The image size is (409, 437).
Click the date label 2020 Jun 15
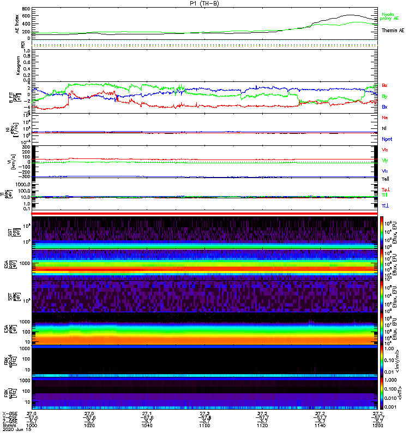17,430
